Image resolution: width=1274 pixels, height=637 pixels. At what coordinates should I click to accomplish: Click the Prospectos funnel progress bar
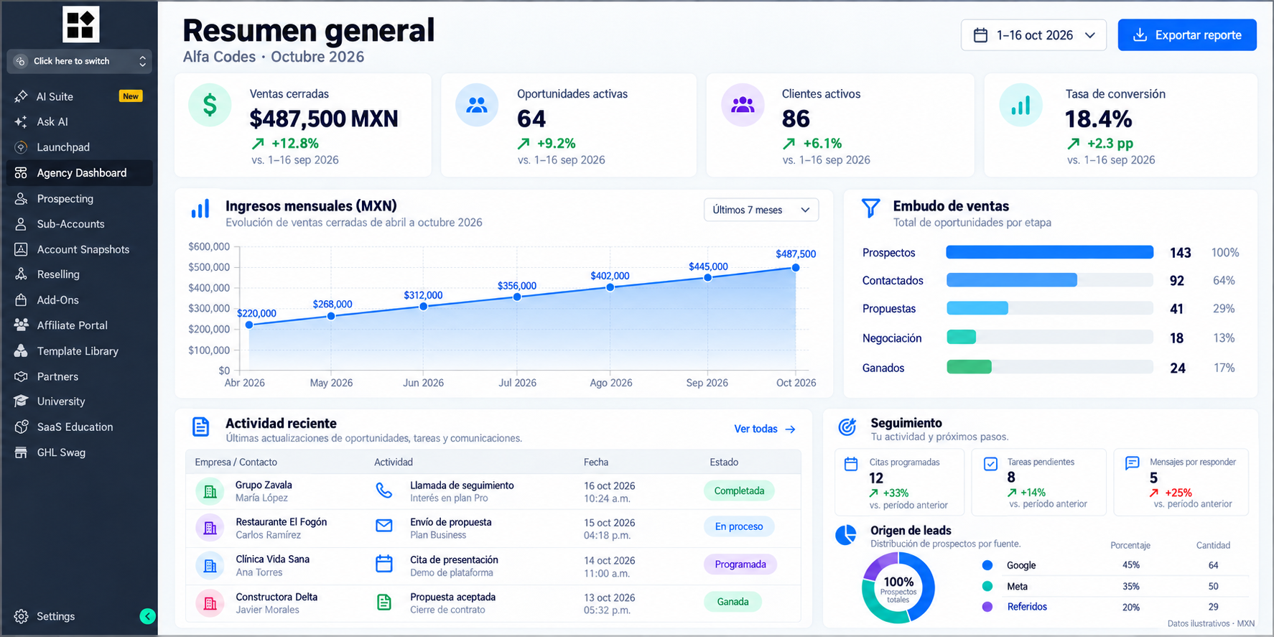point(1050,252)
